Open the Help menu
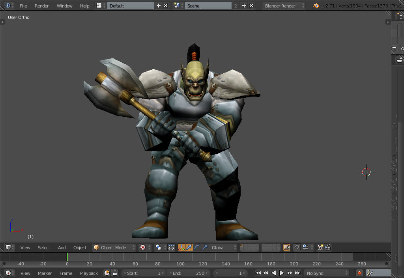The width and height of the screenshot is (404, 278). tap(84, 6)
